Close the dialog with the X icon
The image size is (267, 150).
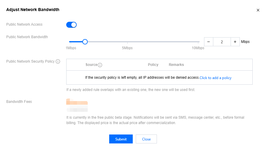click(x=258, y=10)
